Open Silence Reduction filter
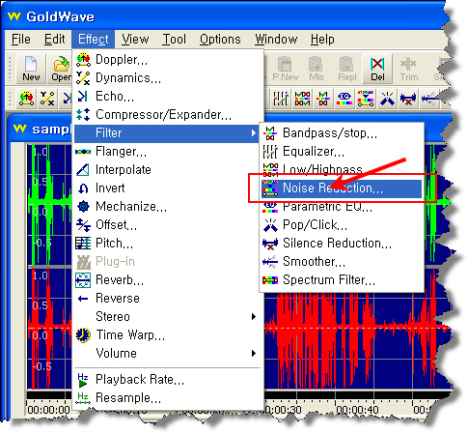The width and height of the screenshot is (468, 434). (x=342, y=244)
